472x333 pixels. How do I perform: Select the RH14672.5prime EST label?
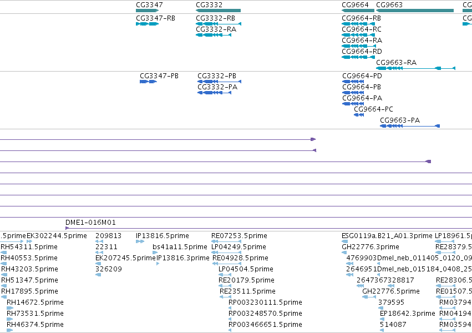(x=35, y=302)
